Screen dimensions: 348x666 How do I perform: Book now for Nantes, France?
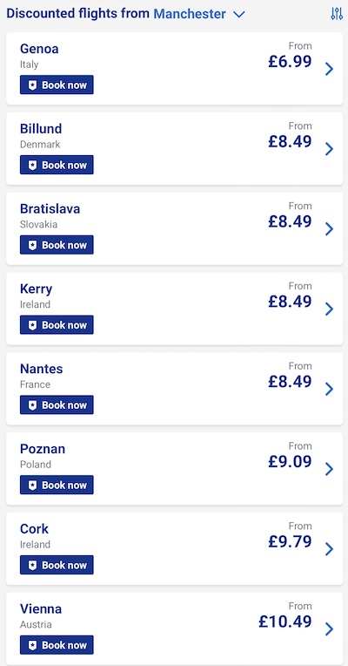57,405
